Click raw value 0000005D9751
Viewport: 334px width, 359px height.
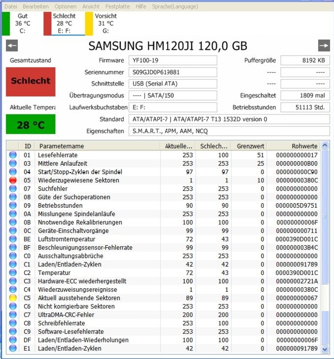point(296,205)
